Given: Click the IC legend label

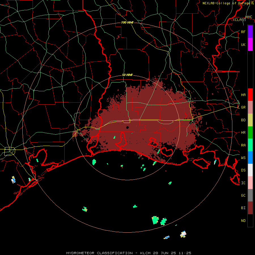Looking at the screenshot, I should tap(243, 183).
